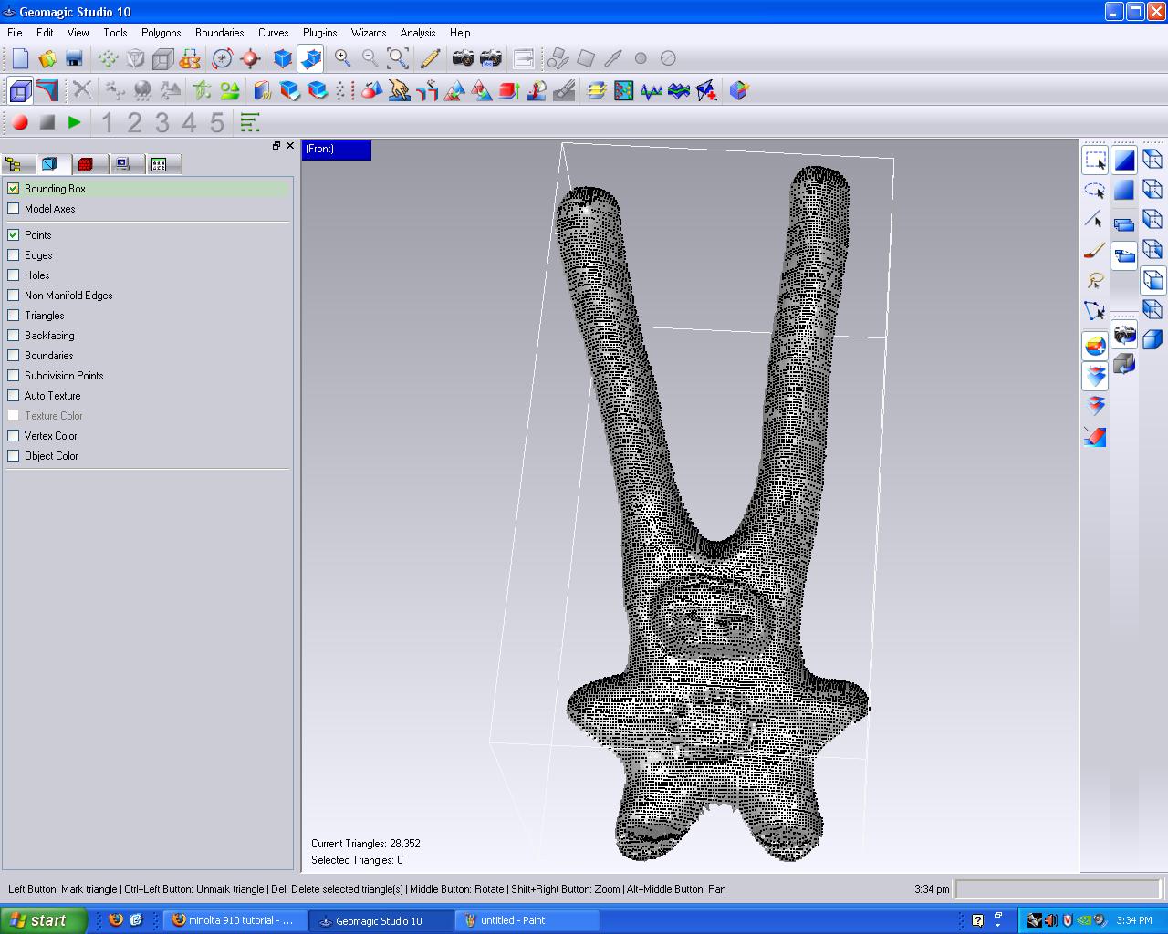Image resolution: width=1168 pixels, height=934 pixels.
Task: Open the Windows Start menu
Action: click(x=43, y=920)
